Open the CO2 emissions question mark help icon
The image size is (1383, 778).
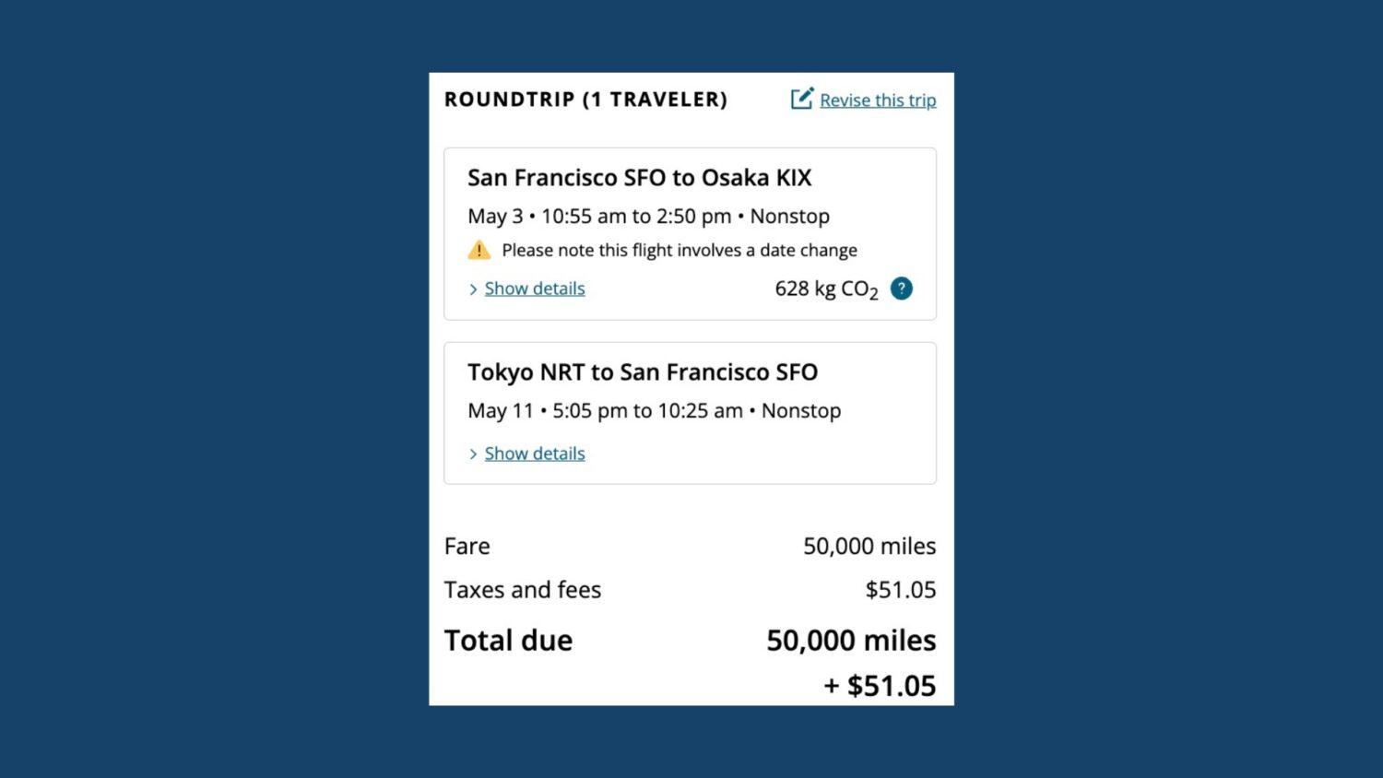point(900,289)
